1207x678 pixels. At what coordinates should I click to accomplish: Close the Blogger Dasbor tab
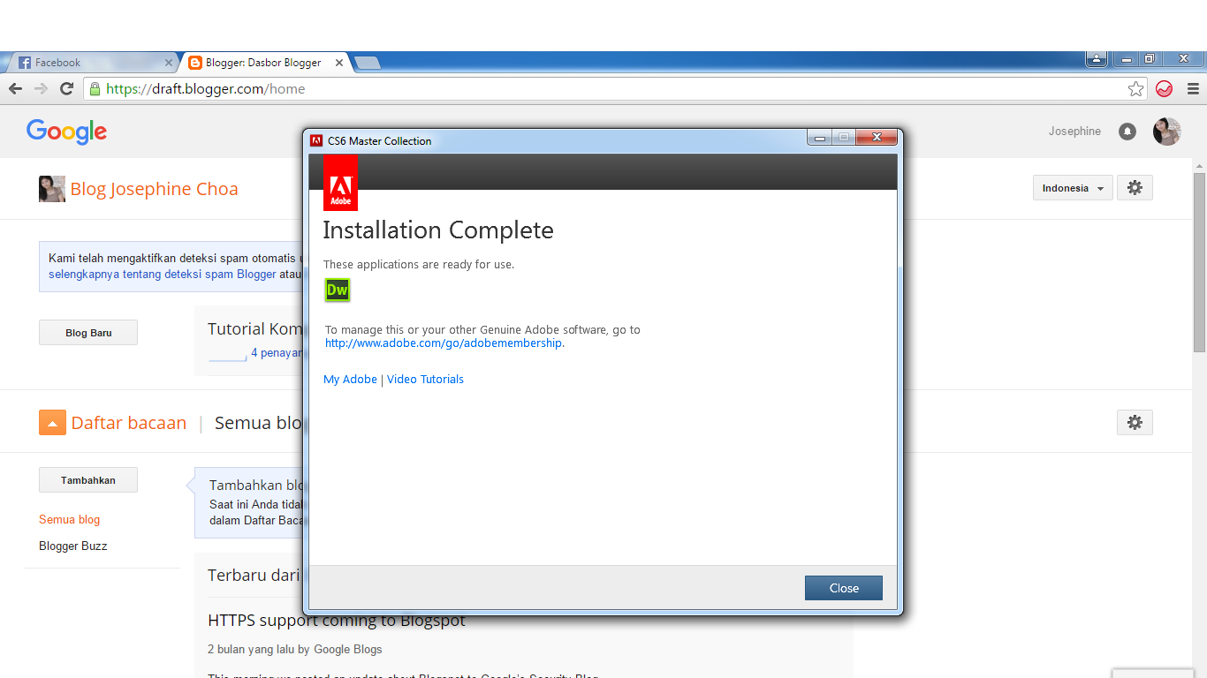(338, 63)
